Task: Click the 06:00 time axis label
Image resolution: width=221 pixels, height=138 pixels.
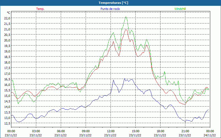Action: pos(61,131)
